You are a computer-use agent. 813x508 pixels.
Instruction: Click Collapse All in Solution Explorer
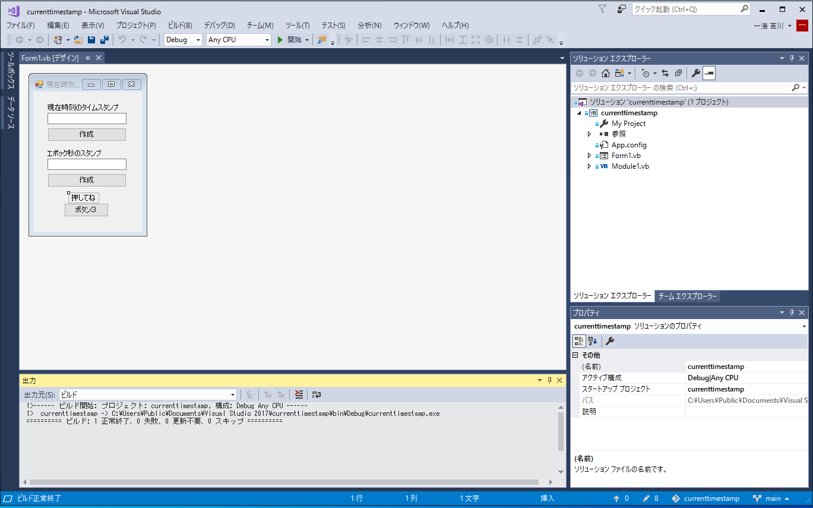pos(678,73)
